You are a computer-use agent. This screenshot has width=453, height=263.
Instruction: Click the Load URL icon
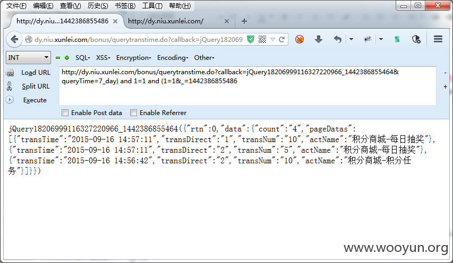(10, 73)
